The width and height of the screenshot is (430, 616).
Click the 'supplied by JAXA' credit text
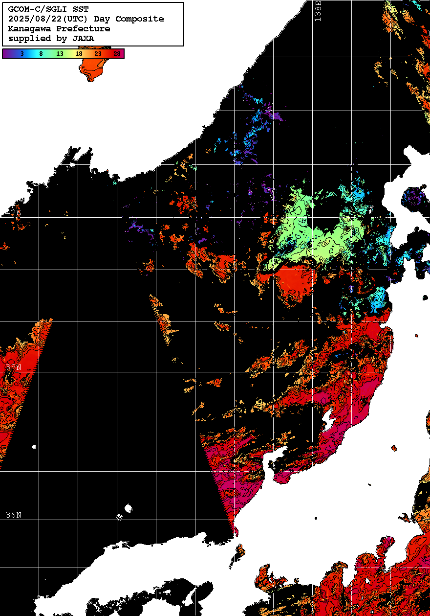[x=51, y=39]
